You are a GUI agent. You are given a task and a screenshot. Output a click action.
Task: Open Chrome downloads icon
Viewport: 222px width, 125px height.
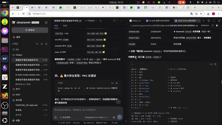(x=208, y=14)
